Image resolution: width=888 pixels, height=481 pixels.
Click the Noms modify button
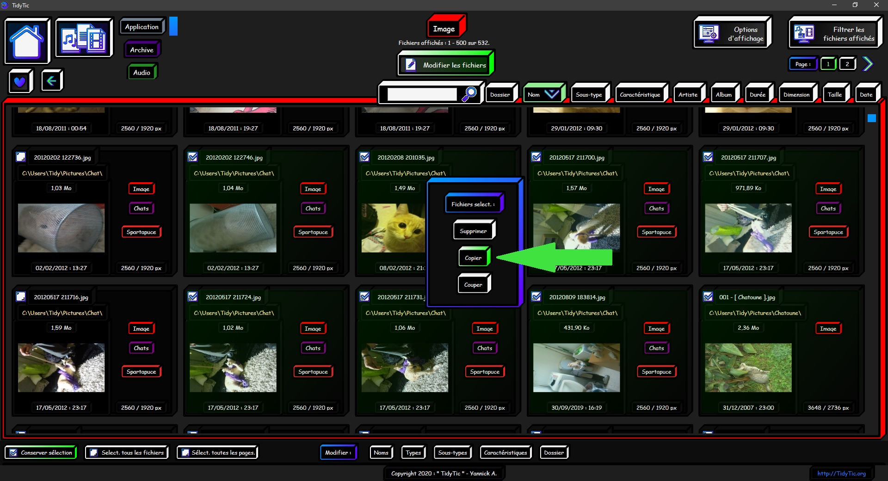click(381, 452)
